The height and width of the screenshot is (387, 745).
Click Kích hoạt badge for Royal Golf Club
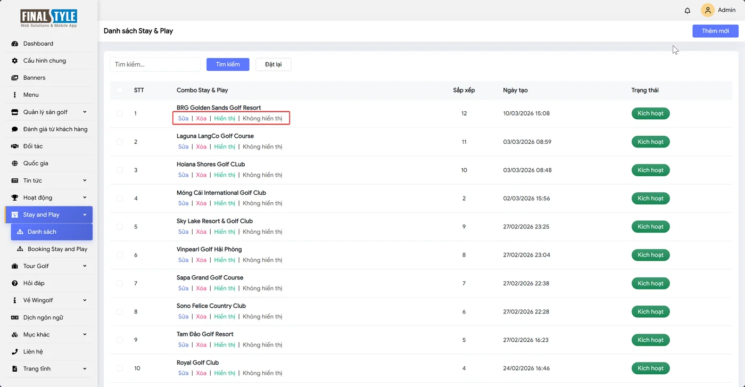(650, 368)
